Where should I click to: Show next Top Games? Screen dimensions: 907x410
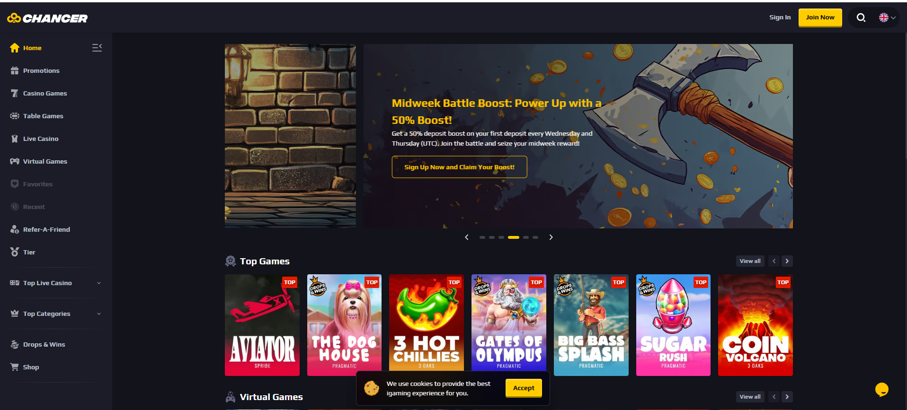tap(787, 261)
